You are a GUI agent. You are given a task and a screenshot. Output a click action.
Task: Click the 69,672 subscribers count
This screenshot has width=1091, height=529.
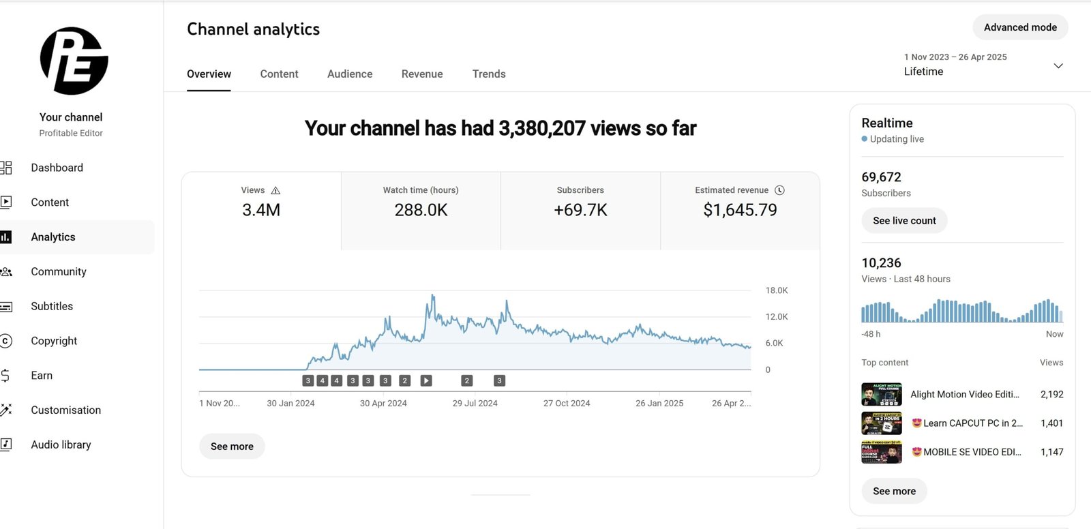pos(881,177)
